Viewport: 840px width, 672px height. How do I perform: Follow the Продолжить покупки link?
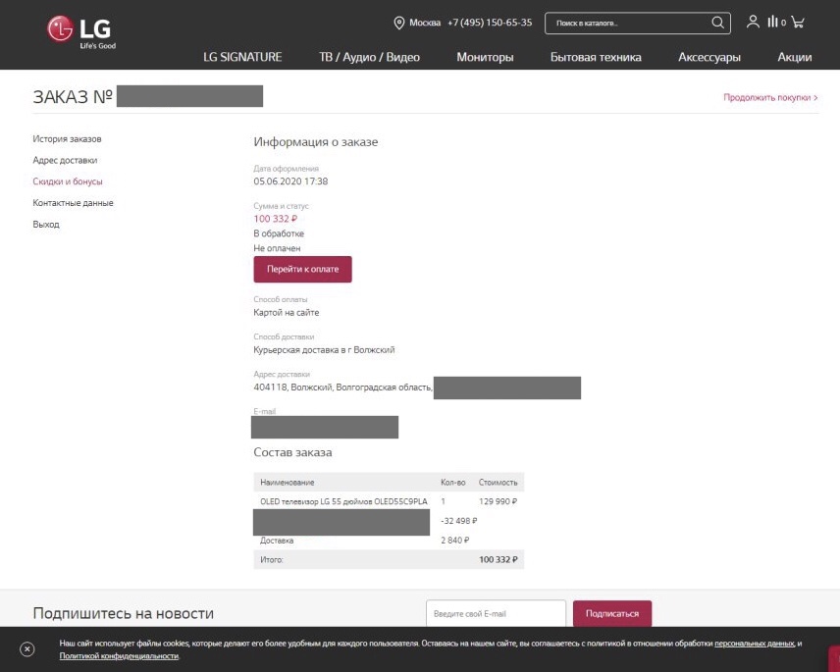click(x=770, y=98)
